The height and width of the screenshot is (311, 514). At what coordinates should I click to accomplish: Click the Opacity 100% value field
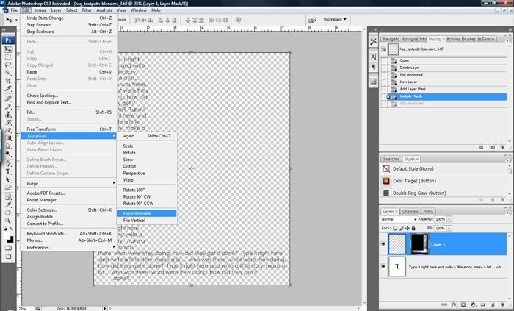(441, 219)
